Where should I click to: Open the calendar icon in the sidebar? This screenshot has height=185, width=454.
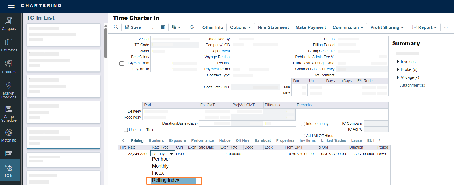[9, 153]
